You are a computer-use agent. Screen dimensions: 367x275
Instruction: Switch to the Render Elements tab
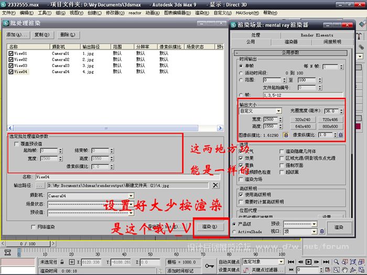(x=317, y=35)
